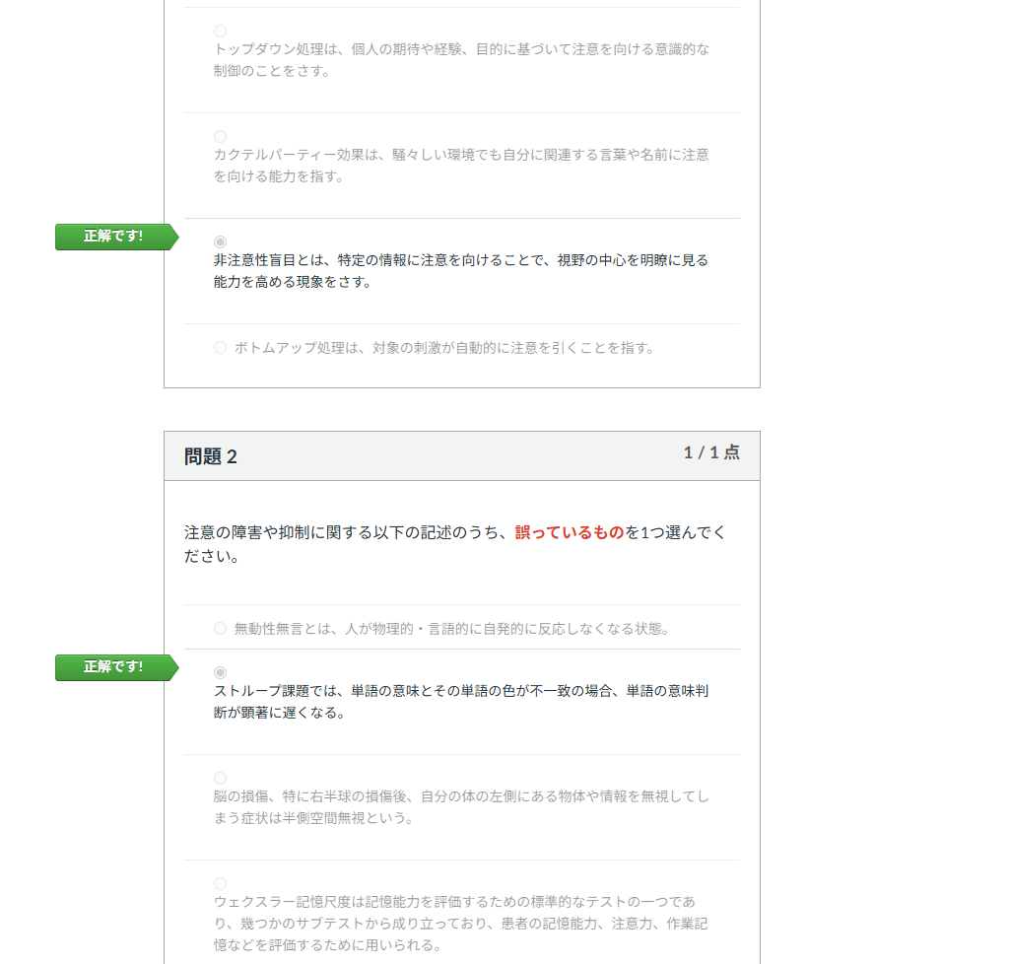Click the selected ストループ課題 radio button
Viewport: 1010px width, 964px height.
click(x=221, y=673)
